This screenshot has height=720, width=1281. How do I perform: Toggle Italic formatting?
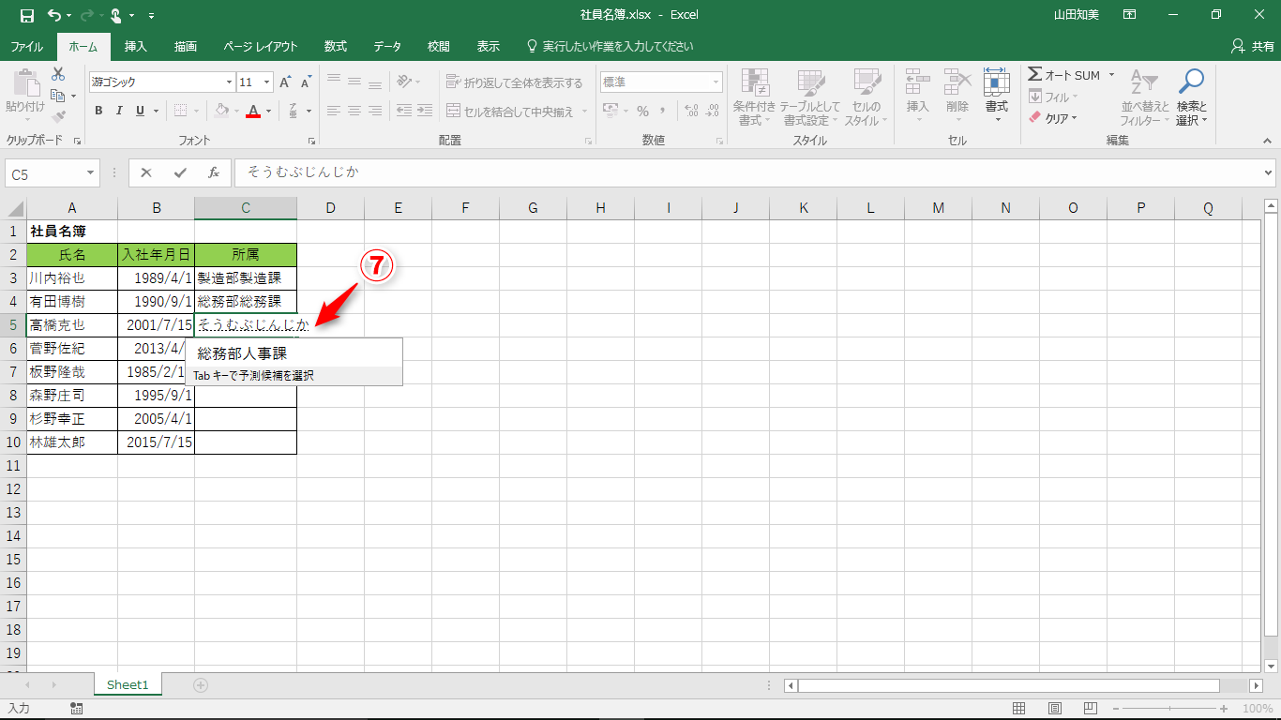[119, 111]
